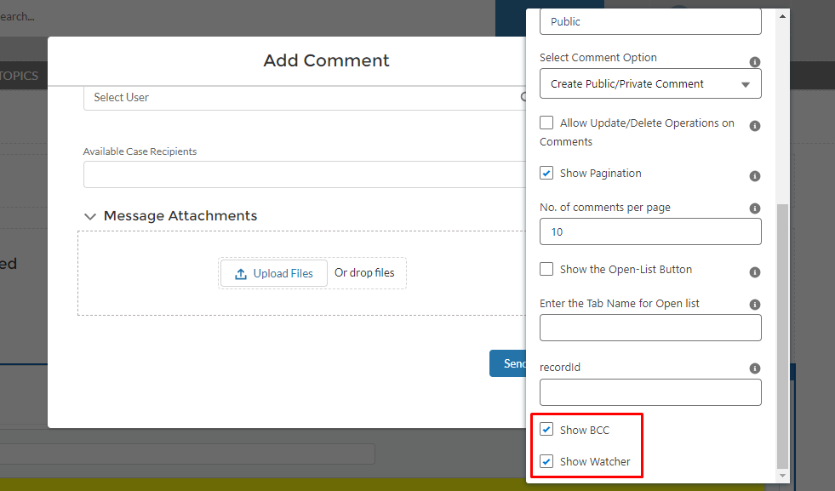Viewport: 835px width, 491px height.
Task: Click the upload arrow icon in Upload Files
Action: pos(241,274)
